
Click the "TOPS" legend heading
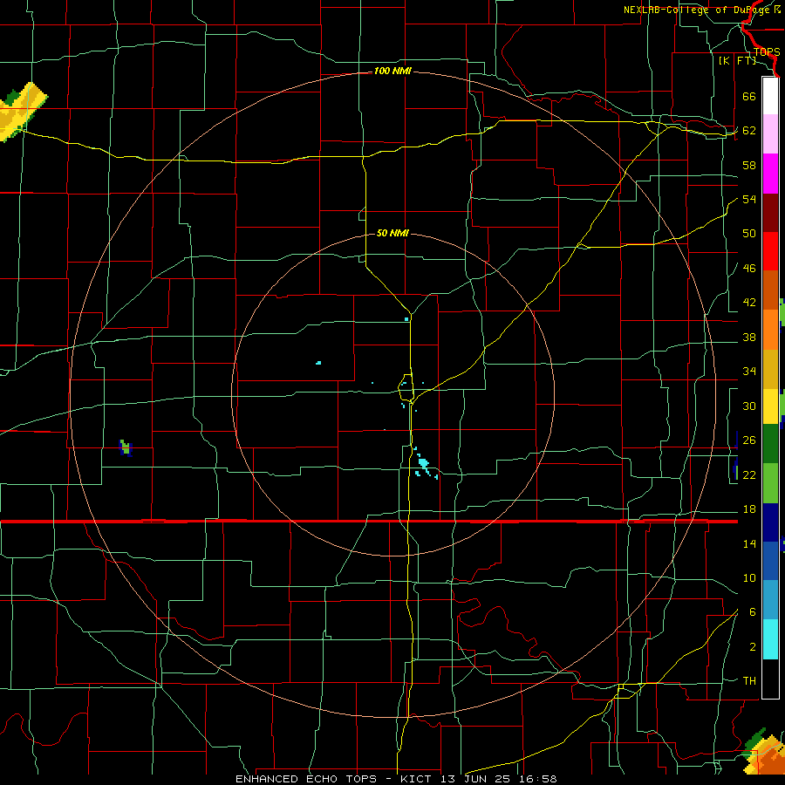click(767, 52)
